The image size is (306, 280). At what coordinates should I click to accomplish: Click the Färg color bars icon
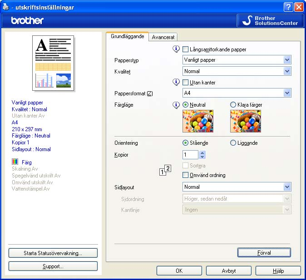pos(15,162)
